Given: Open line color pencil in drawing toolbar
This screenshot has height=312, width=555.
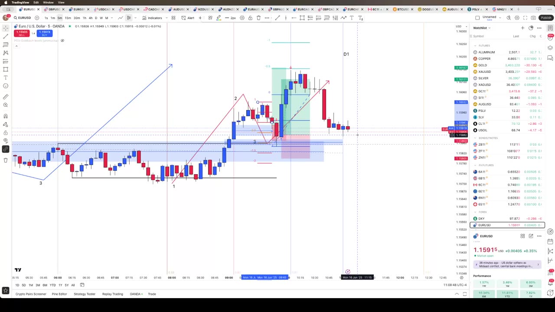Looking at the screenshot, I should coord(219,18).
